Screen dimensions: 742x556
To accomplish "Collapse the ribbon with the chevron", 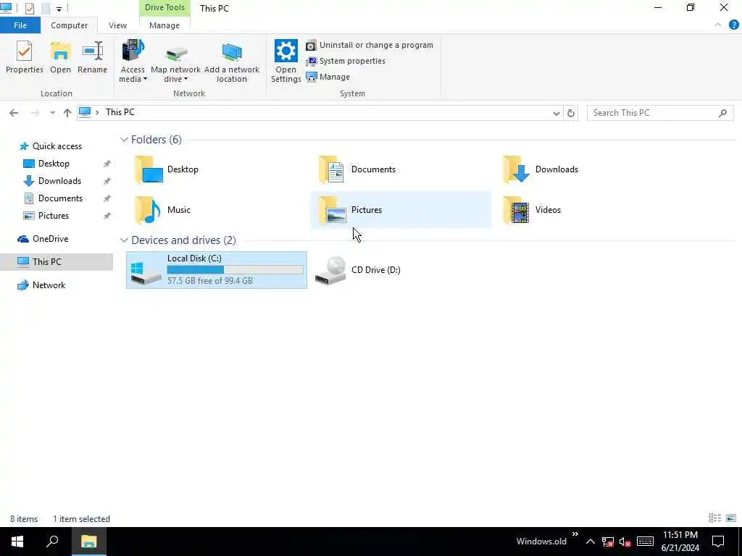I will click(718, 25).
